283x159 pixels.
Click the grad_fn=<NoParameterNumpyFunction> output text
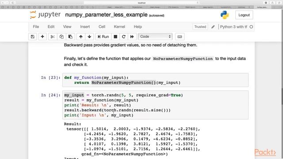pyautogui.click(x=125, y=154)
